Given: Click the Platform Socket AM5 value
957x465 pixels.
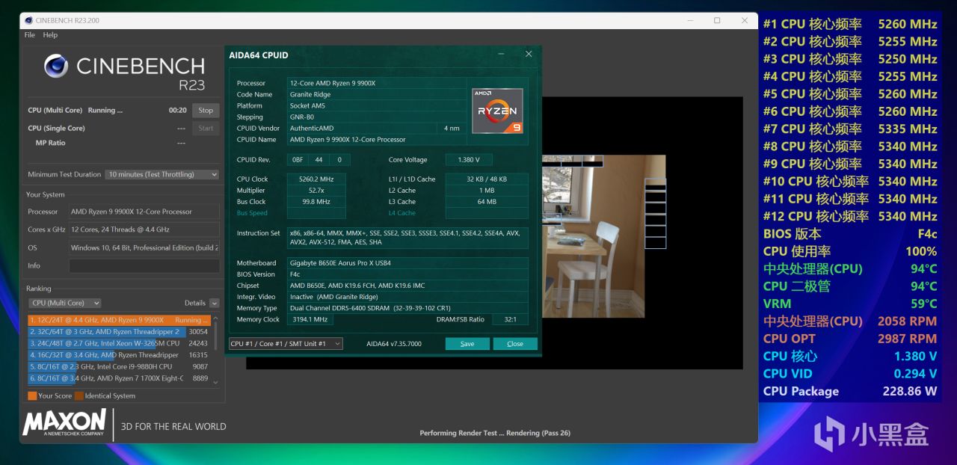Looking at the screenshot, I should [378, 105].
